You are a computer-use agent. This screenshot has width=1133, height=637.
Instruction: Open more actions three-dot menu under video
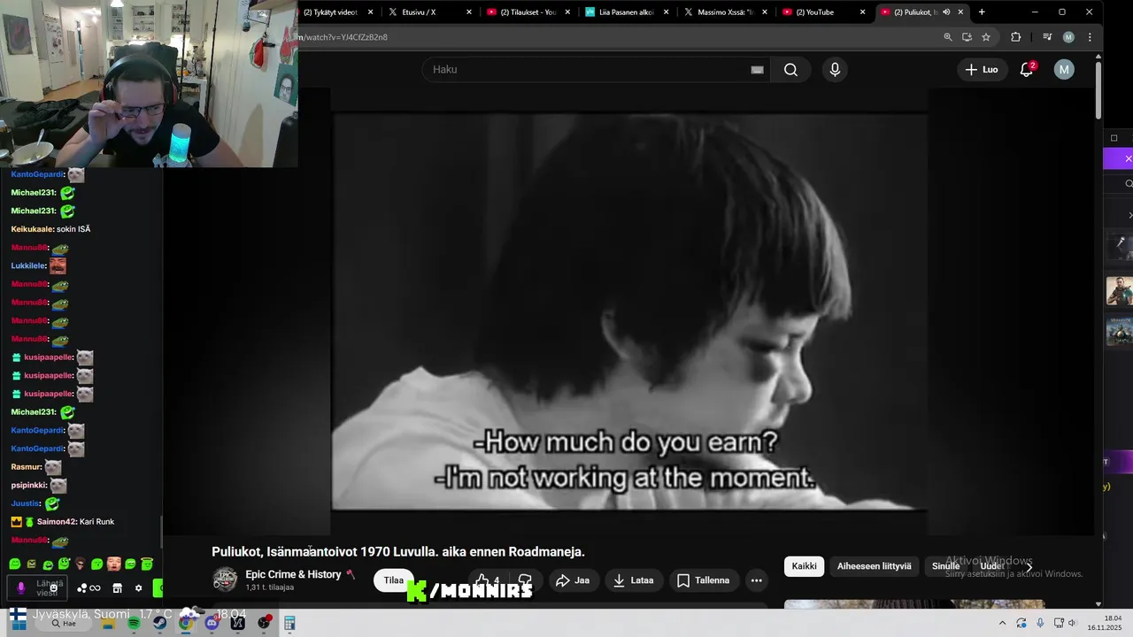(756, 580)
